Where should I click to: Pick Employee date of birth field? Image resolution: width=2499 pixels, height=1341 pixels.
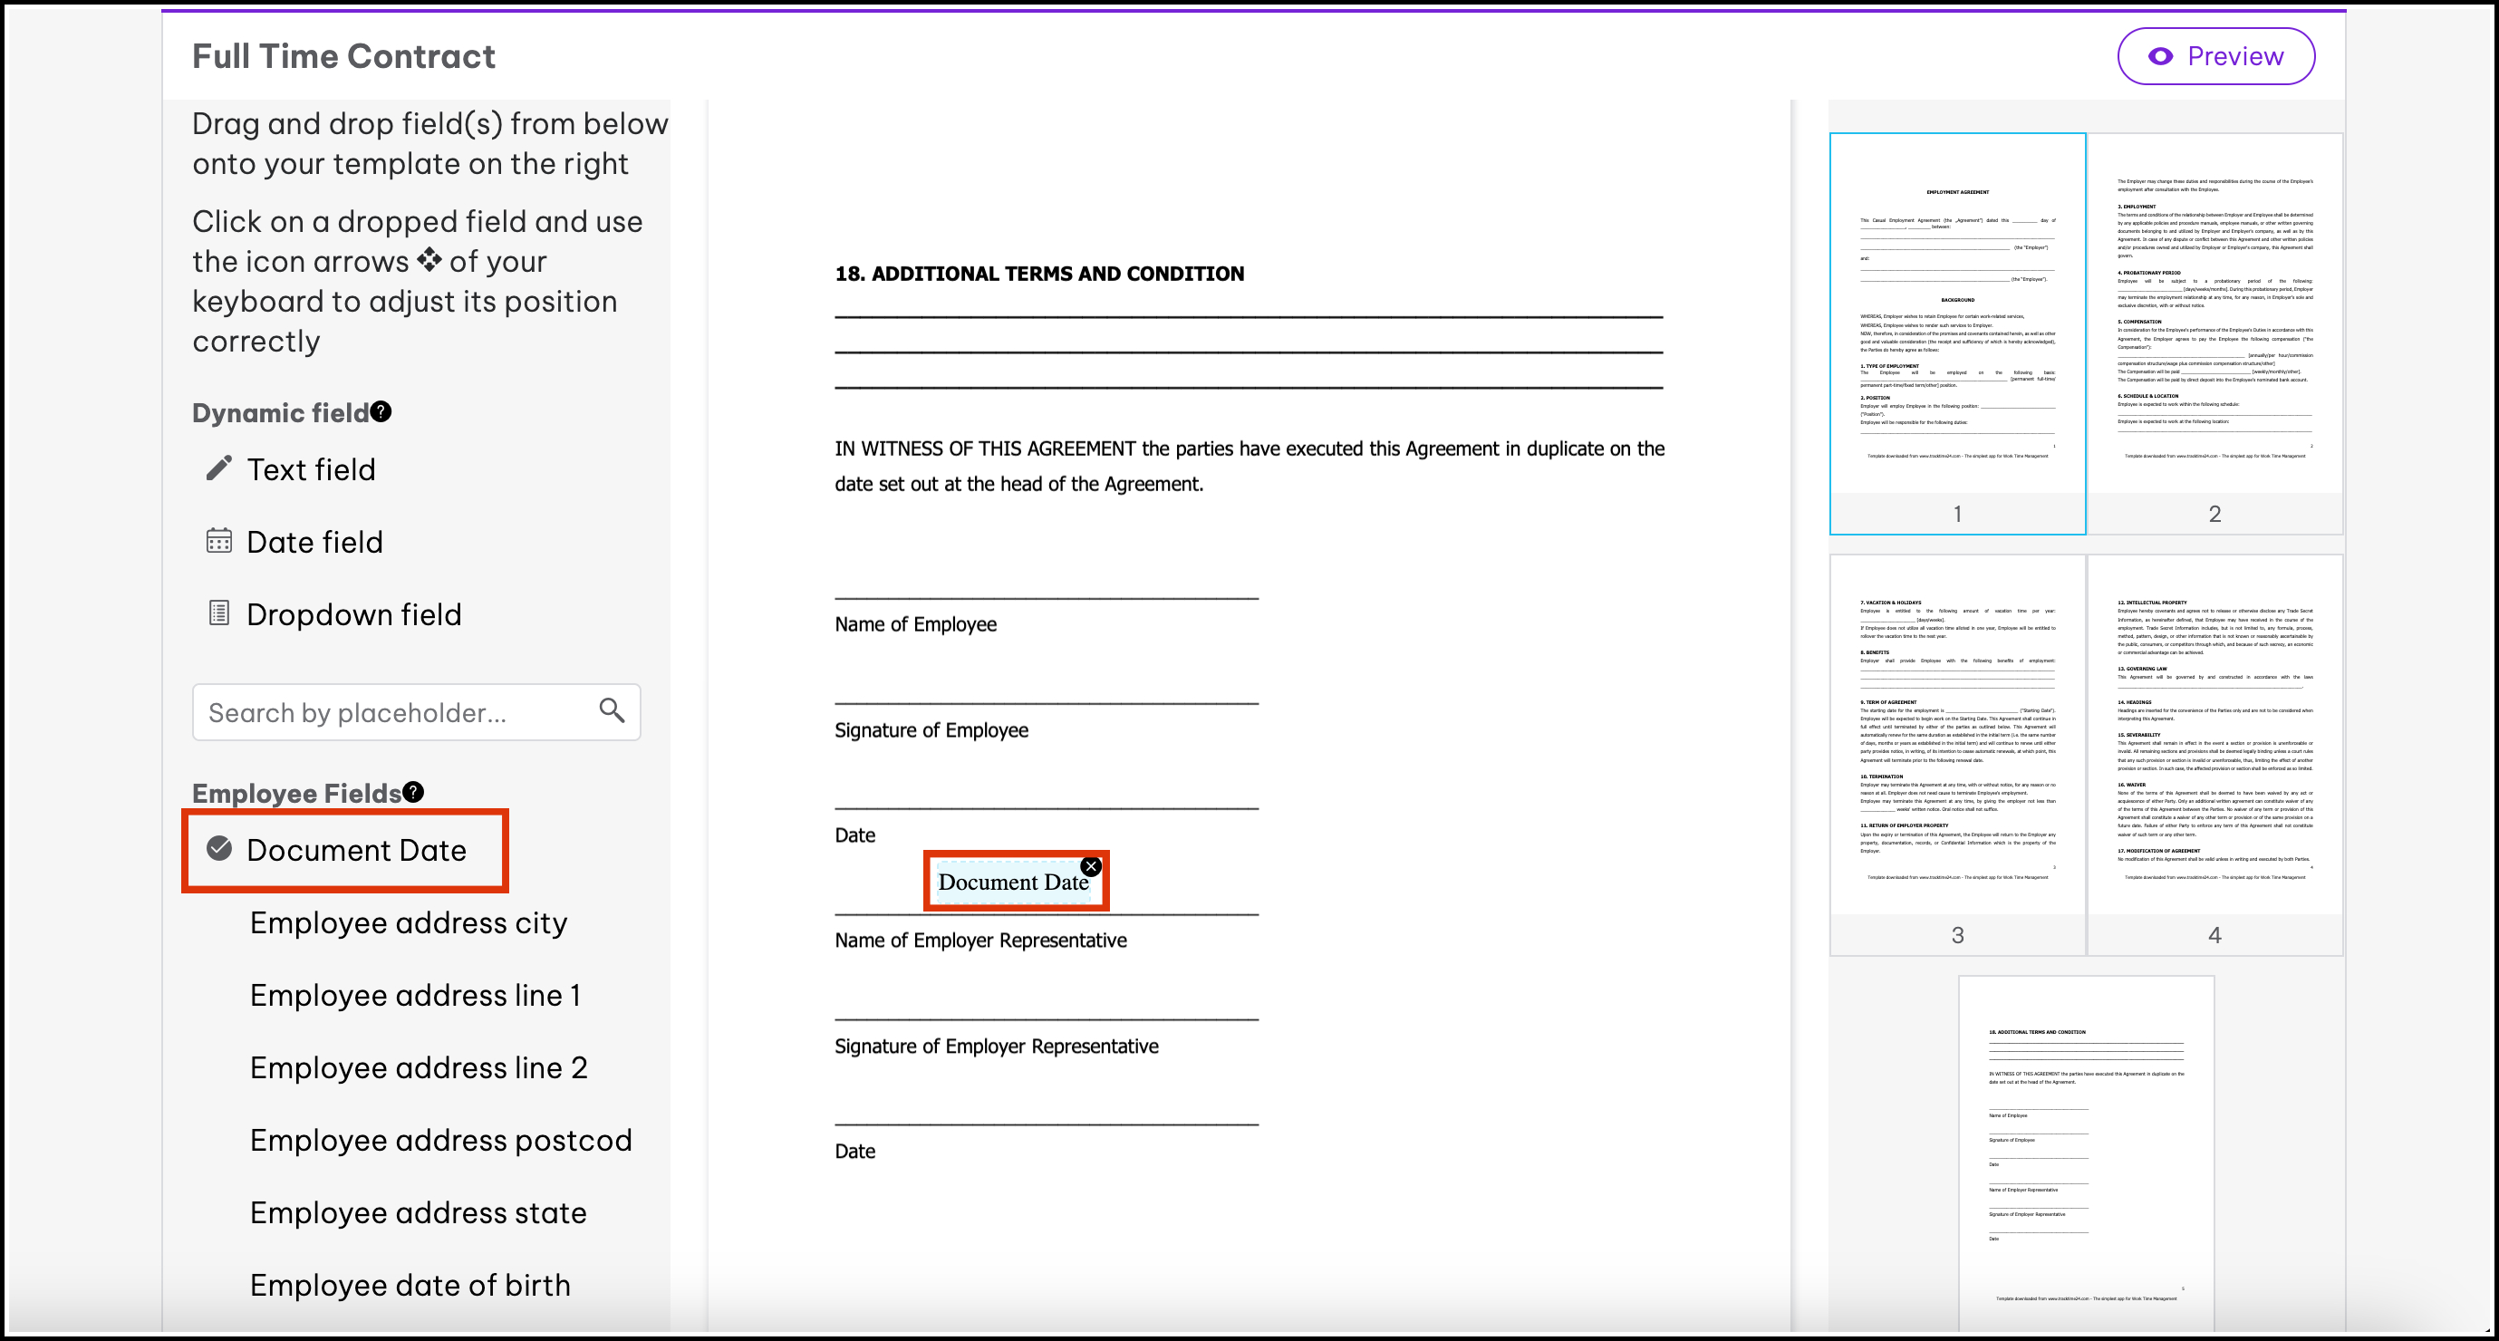(410, 1286)
